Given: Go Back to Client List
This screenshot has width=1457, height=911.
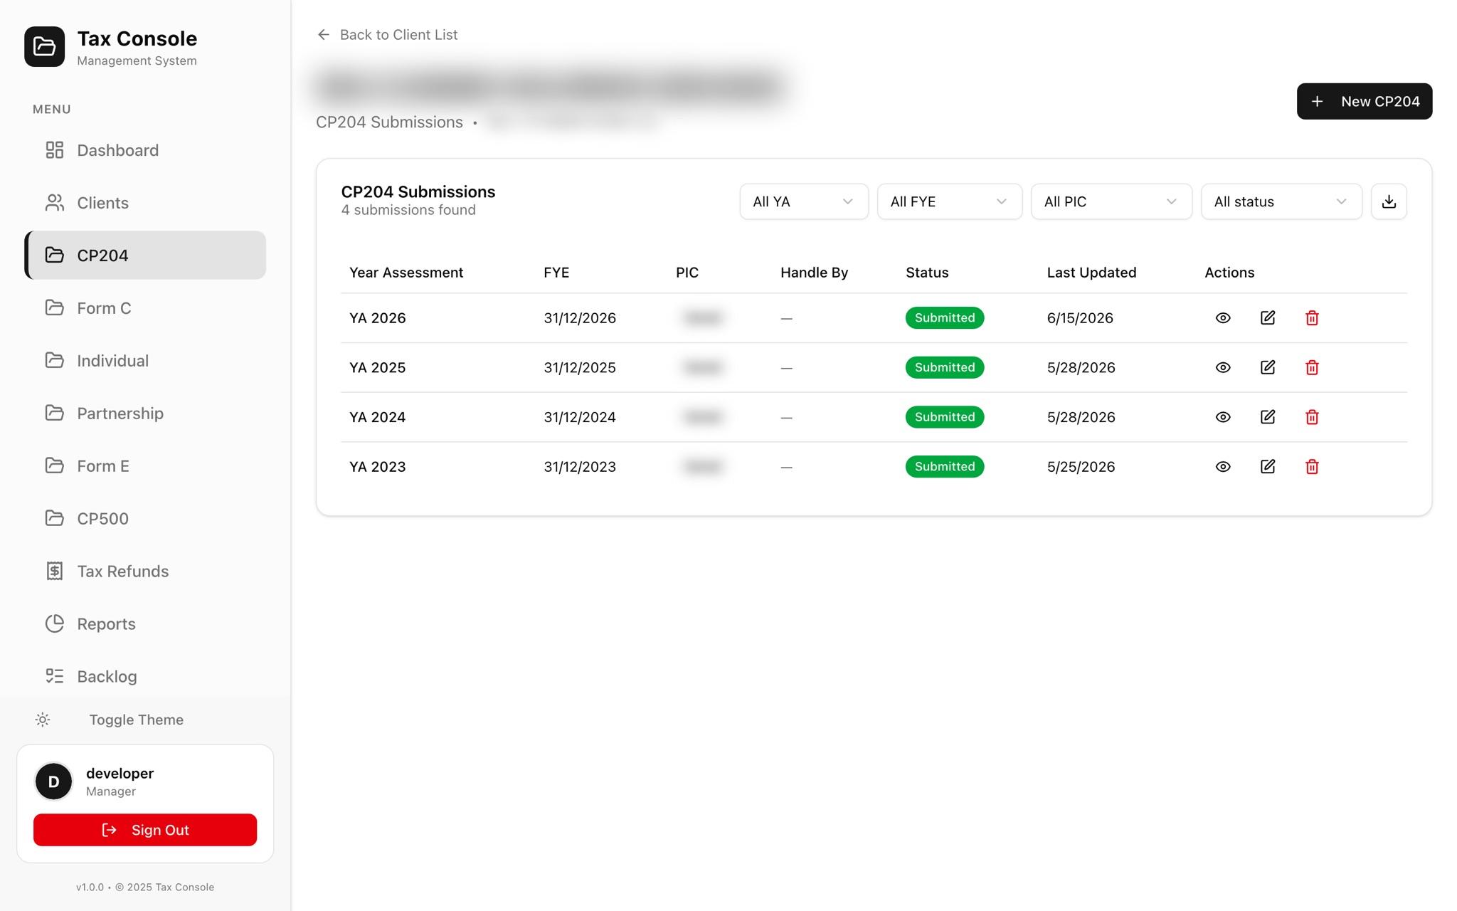Looking at the screenshot, I should click(x=387, y=35).
